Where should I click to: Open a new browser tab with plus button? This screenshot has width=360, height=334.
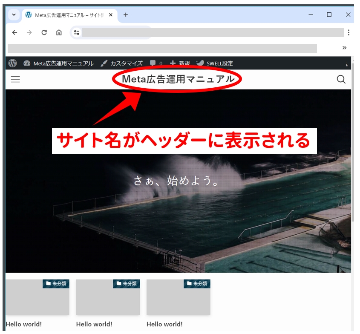125,14
